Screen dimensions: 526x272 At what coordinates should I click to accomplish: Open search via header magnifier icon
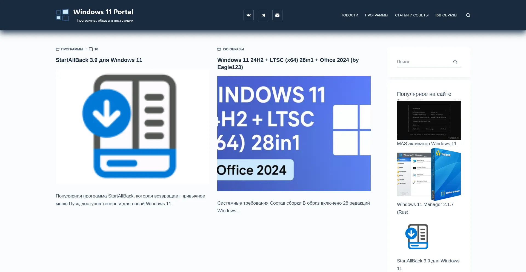tap(468, 15)
